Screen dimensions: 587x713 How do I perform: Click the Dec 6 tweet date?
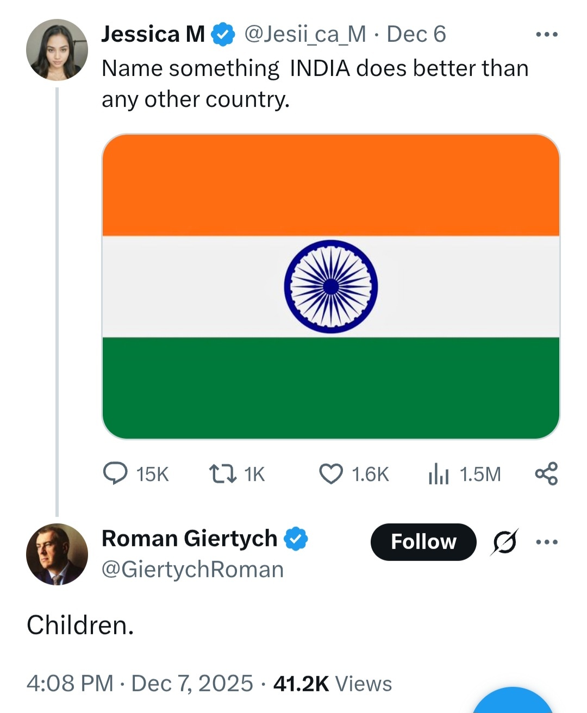click(416, 34)
